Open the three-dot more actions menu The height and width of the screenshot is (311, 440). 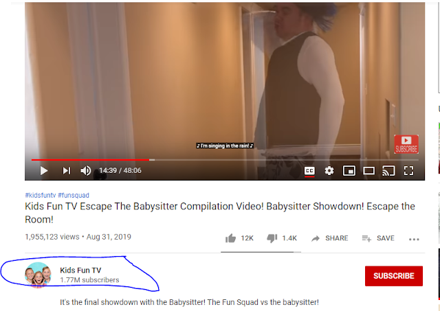pos(414,240)
